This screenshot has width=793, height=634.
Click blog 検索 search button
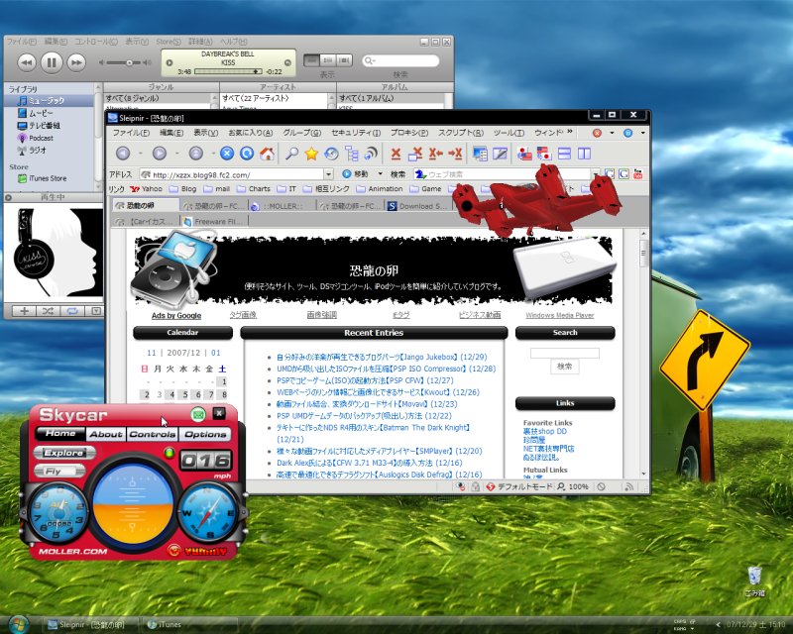564,367
